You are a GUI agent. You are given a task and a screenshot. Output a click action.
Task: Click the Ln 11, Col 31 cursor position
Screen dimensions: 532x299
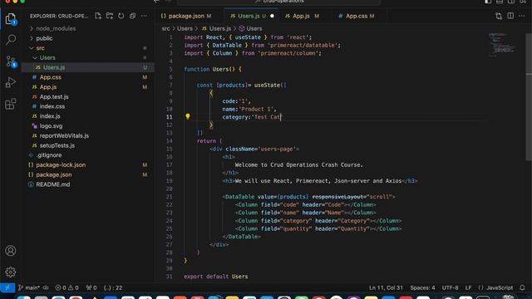(x=386, y=288)
